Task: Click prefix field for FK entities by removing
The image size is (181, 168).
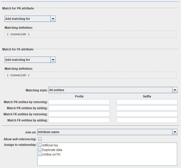Action: 79,114
